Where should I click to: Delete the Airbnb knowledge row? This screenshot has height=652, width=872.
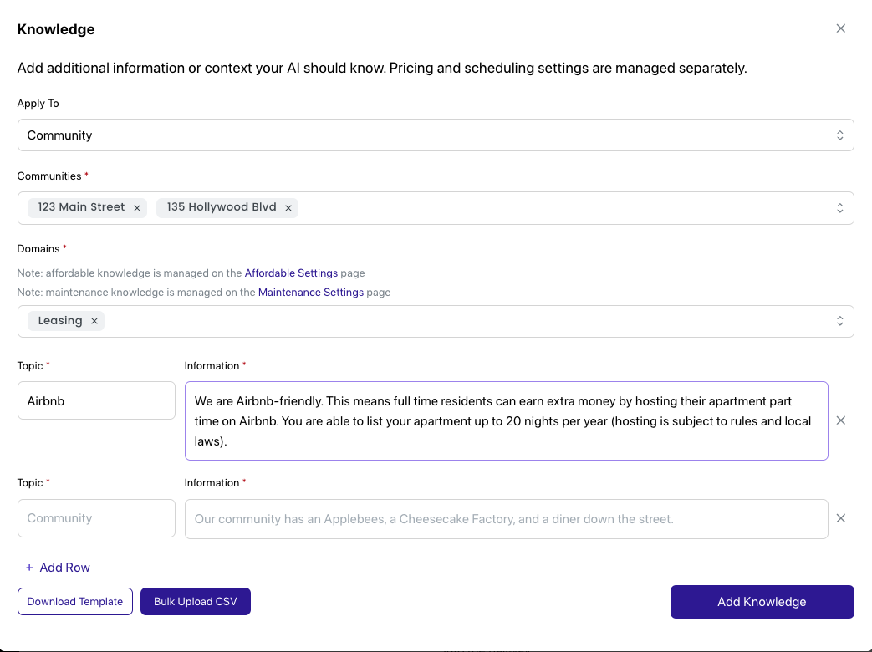click(841, 420)
